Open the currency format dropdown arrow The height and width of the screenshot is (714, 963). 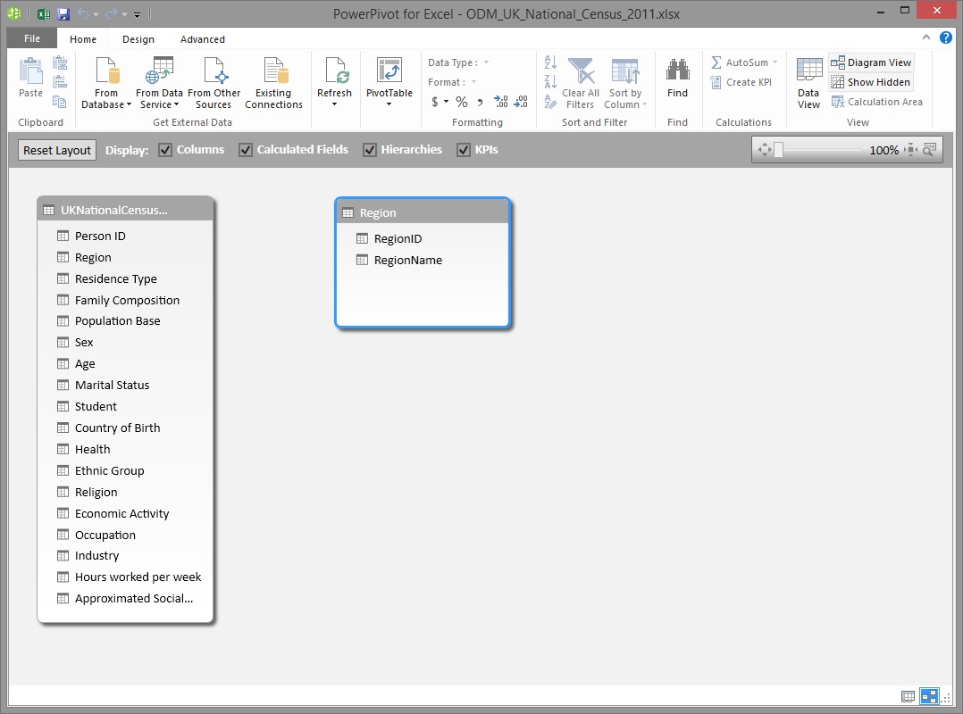(447, 102)
